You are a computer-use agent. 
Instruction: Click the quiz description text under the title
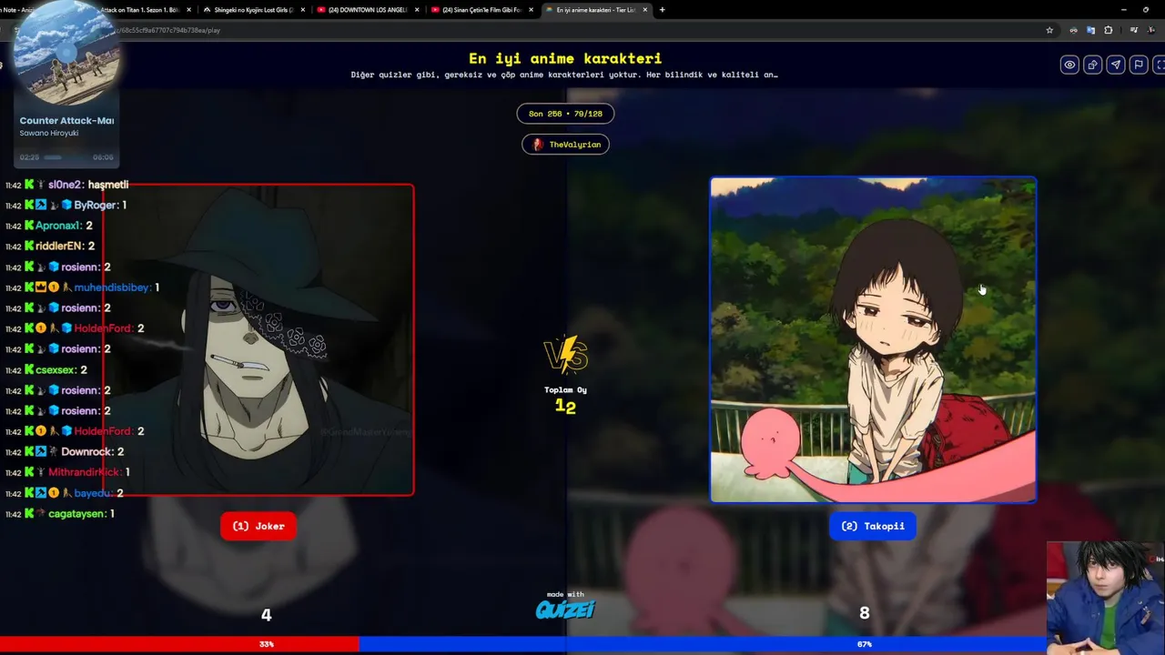pos(564,75)
